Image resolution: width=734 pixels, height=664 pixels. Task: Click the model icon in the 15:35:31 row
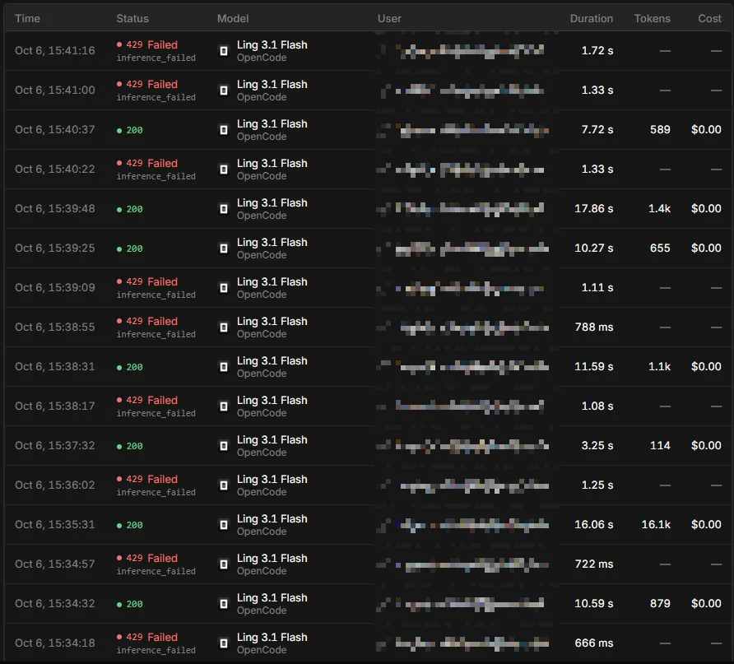pyautogui.click(x=224, y=525)
